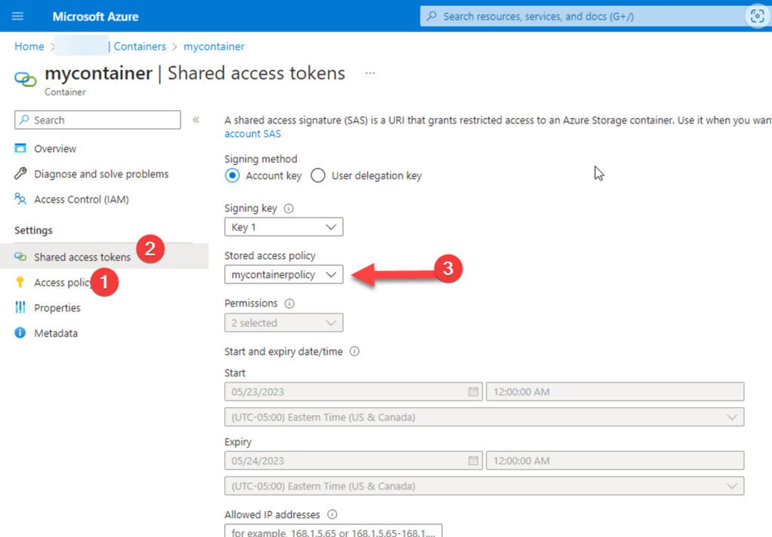This screenshot has height=537, width=772.
Task: Collapse the left navigation pane
Action: 196,120
